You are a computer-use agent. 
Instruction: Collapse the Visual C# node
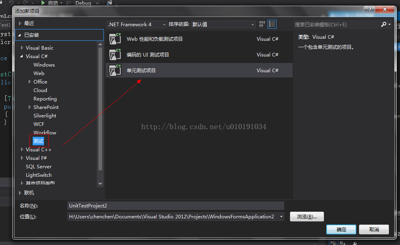(22, 56)
